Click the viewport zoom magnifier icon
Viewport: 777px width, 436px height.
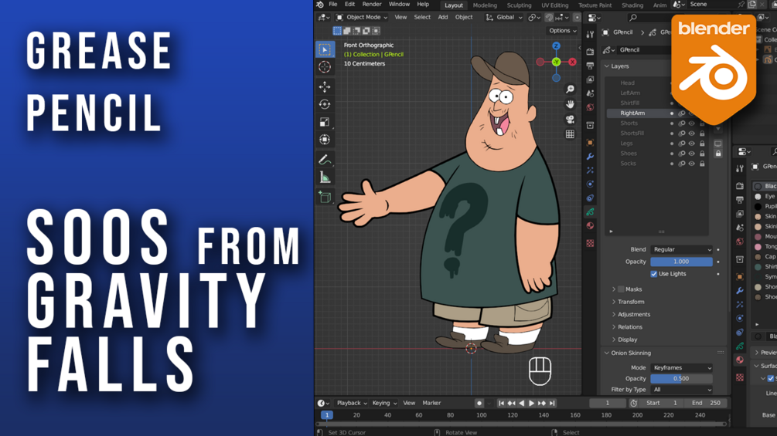571,89
